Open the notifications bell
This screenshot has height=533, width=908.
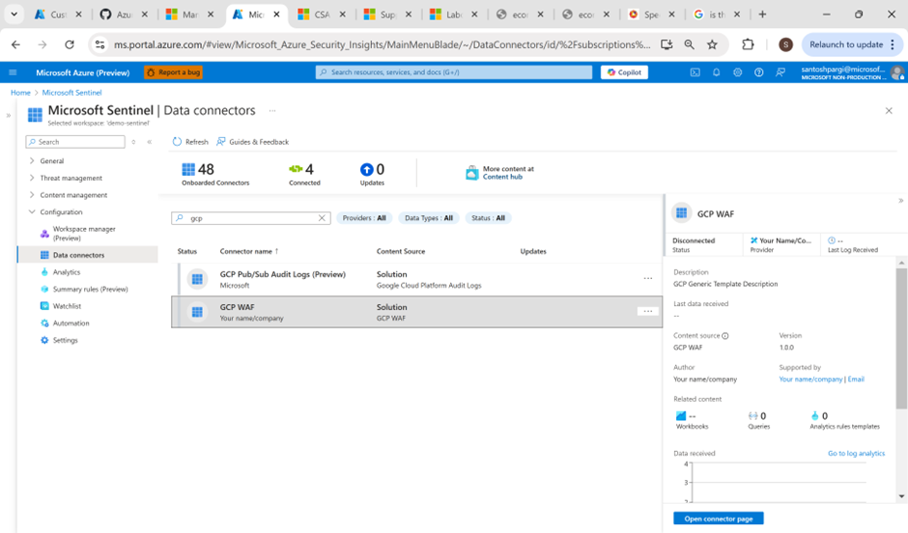(717, 72)
